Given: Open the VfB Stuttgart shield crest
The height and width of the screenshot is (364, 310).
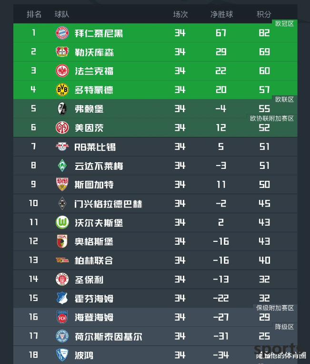Looking at the screenshot, I should 62,184.
